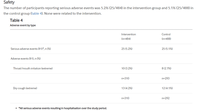Click intervention value 13 (4.2%)
Screen dimensions: 202x111
coord(127,88)
